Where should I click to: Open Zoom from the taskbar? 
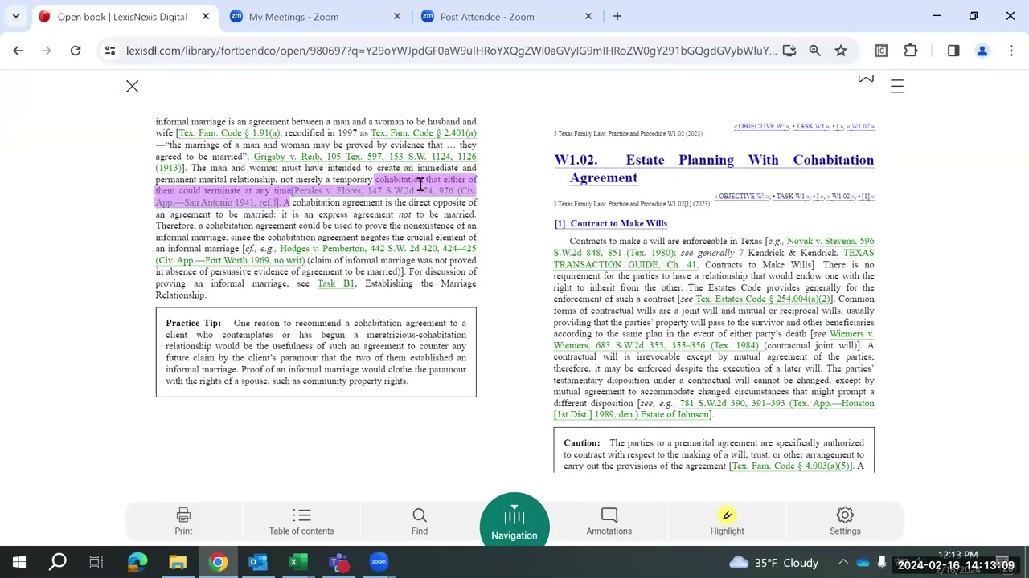pos(379,562)
